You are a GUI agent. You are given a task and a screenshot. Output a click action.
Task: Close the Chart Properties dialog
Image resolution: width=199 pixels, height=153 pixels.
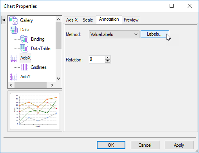coord(190,6)
